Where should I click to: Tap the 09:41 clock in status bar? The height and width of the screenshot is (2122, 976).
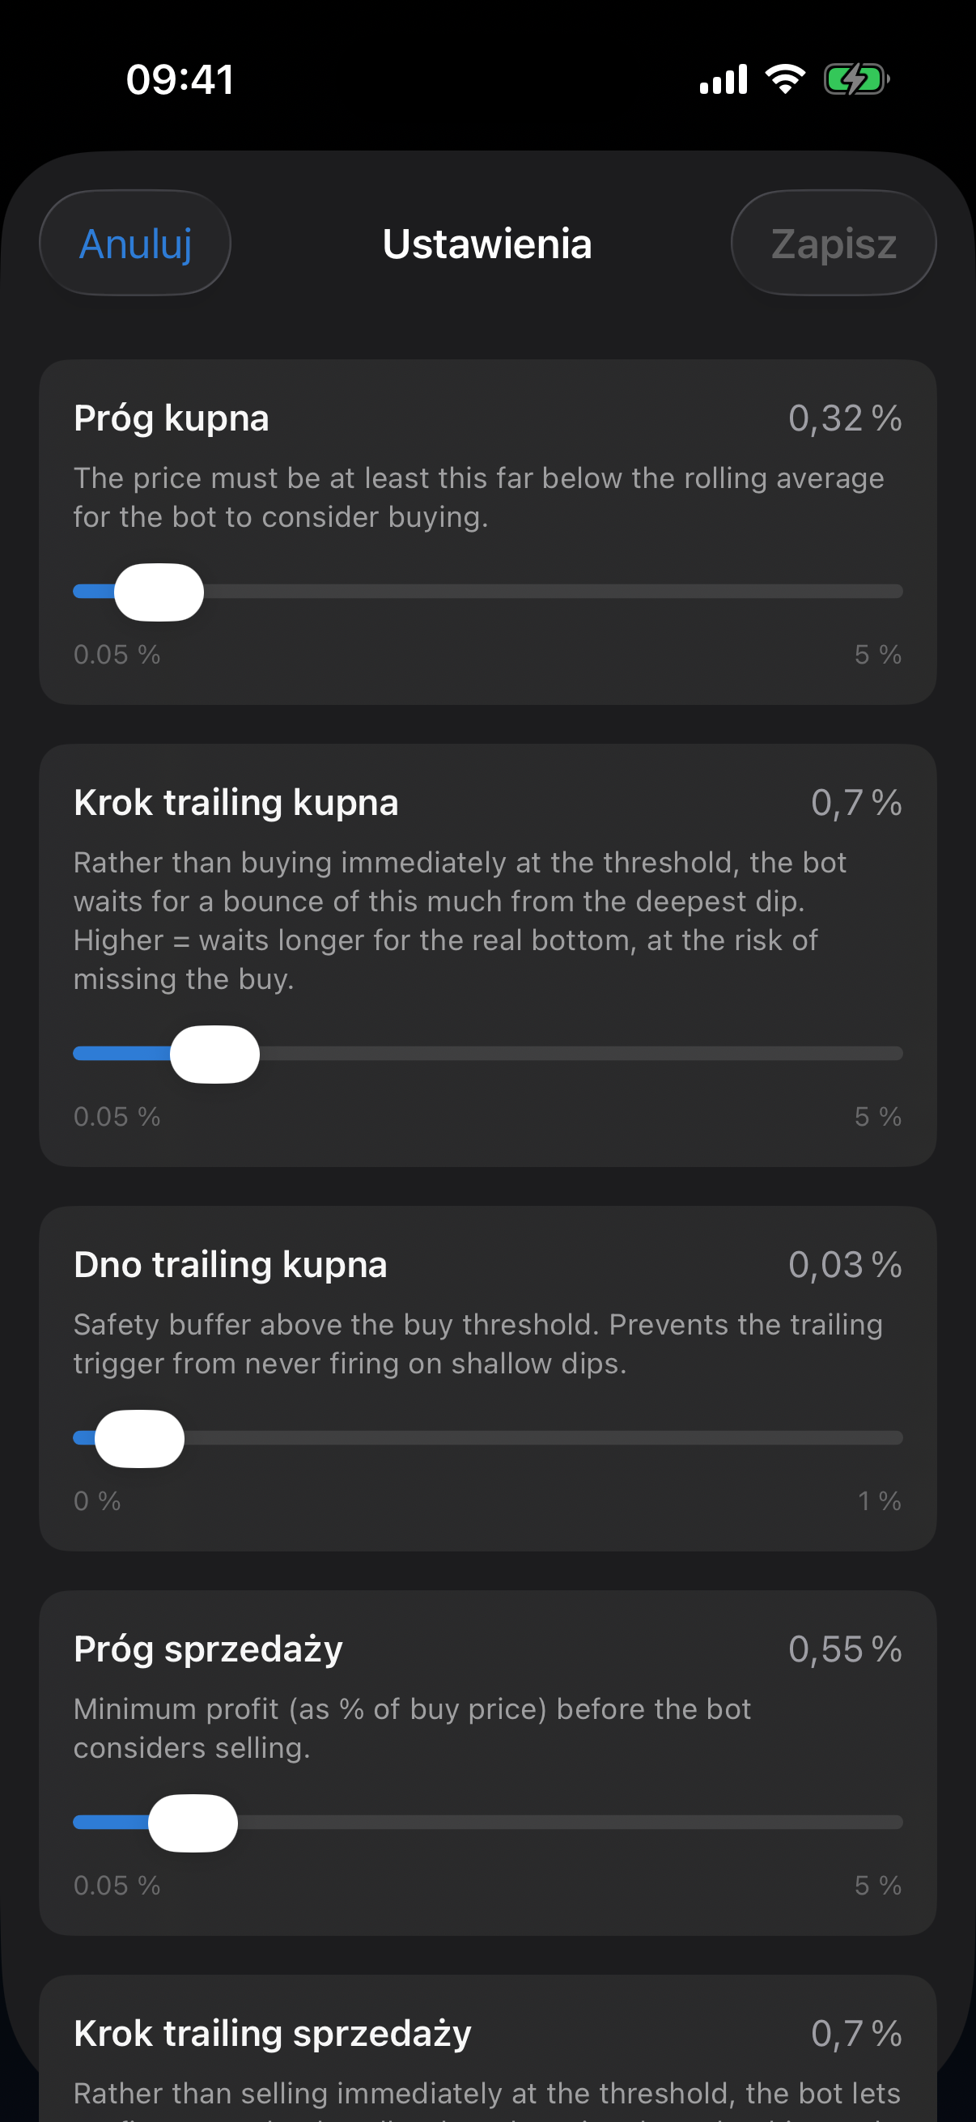[180, 80]
